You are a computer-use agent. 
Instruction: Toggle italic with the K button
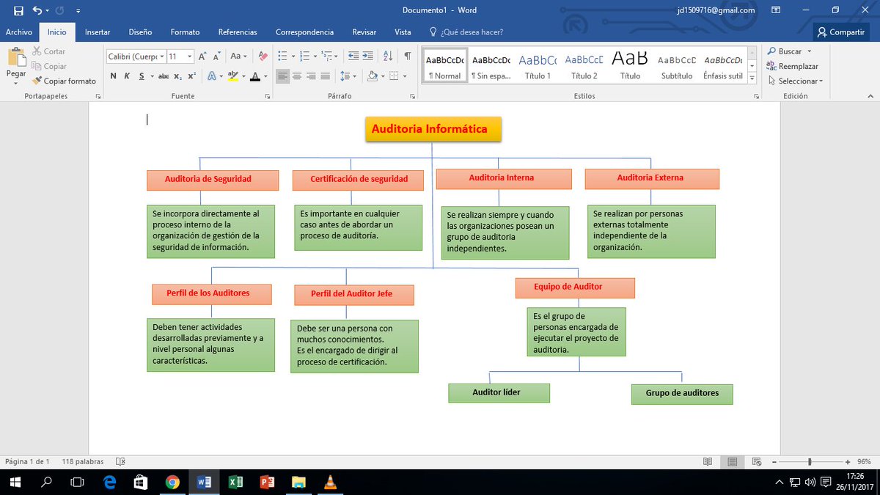click(126, 76)
